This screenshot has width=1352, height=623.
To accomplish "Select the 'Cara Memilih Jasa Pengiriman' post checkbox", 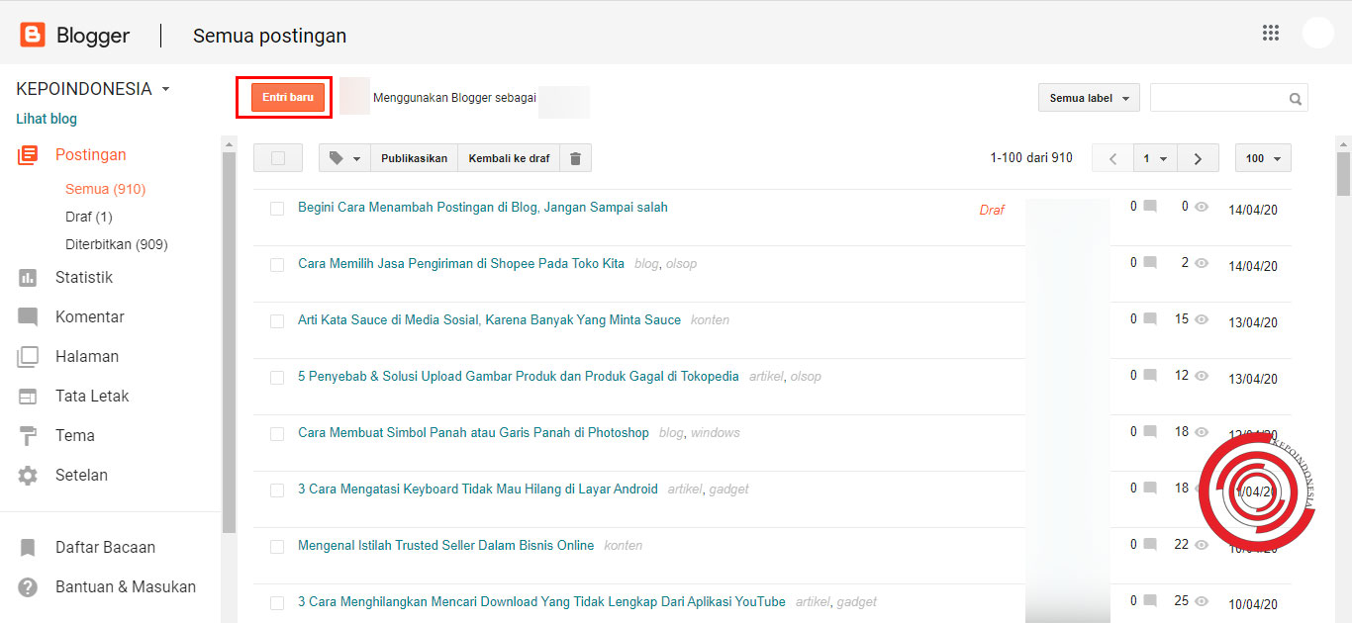I will [x=277, y=264].
